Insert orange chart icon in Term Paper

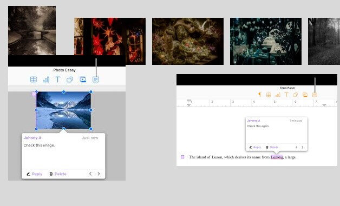click(278, 95)
